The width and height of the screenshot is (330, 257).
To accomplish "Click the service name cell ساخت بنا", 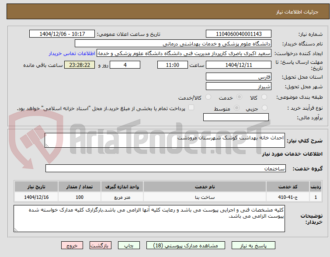I will pyautogui.click(x=205, y=197).
